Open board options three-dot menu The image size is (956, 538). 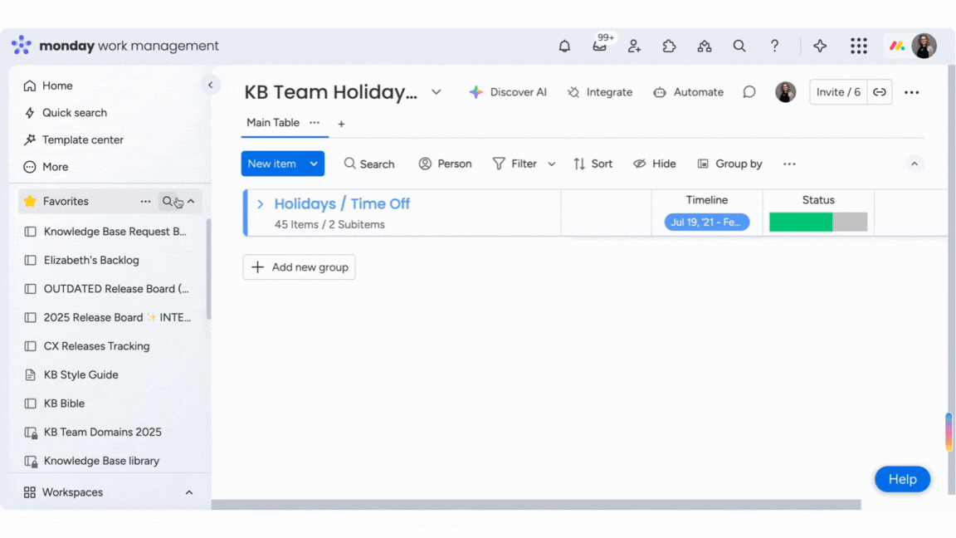click(911, 92)
